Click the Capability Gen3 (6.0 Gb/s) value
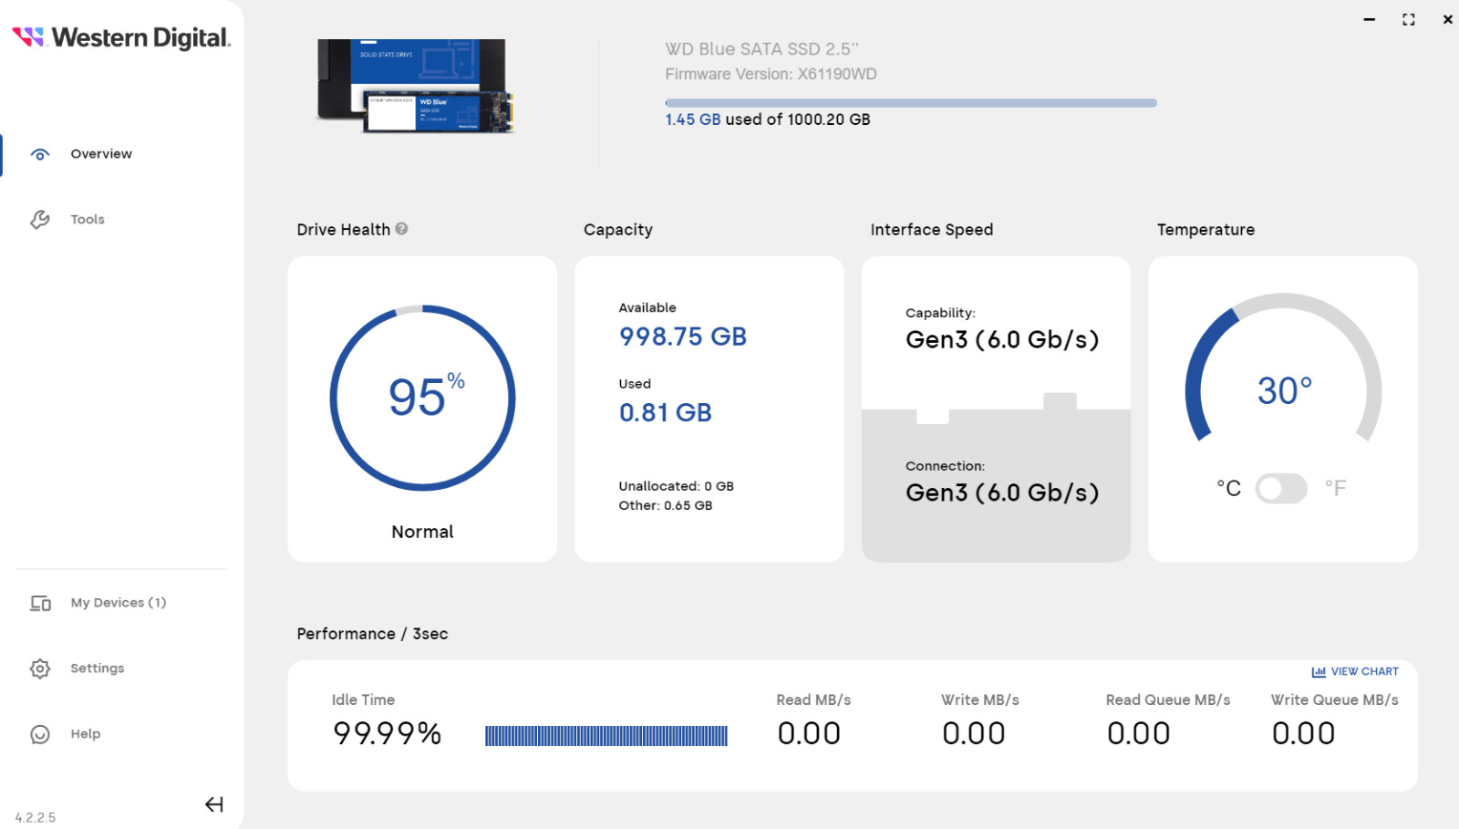Screen dimensions: 1459x829 pos(1002,340)
